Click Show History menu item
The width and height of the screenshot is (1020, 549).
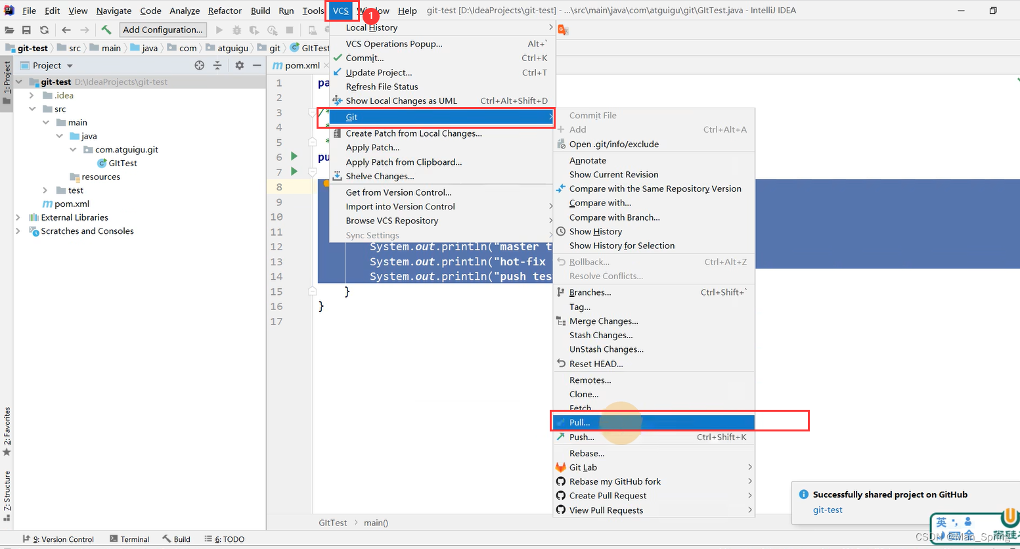(x=654, y=231)
